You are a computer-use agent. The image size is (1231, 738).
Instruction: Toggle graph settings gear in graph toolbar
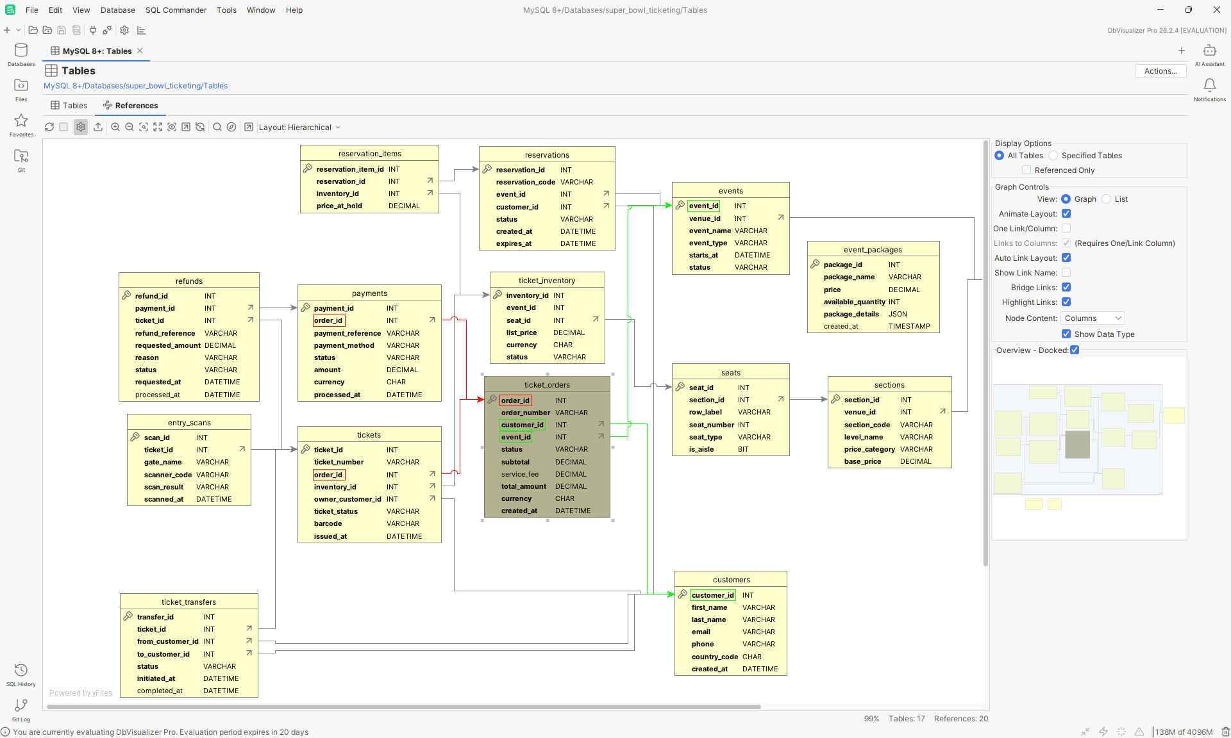[81, 127]
